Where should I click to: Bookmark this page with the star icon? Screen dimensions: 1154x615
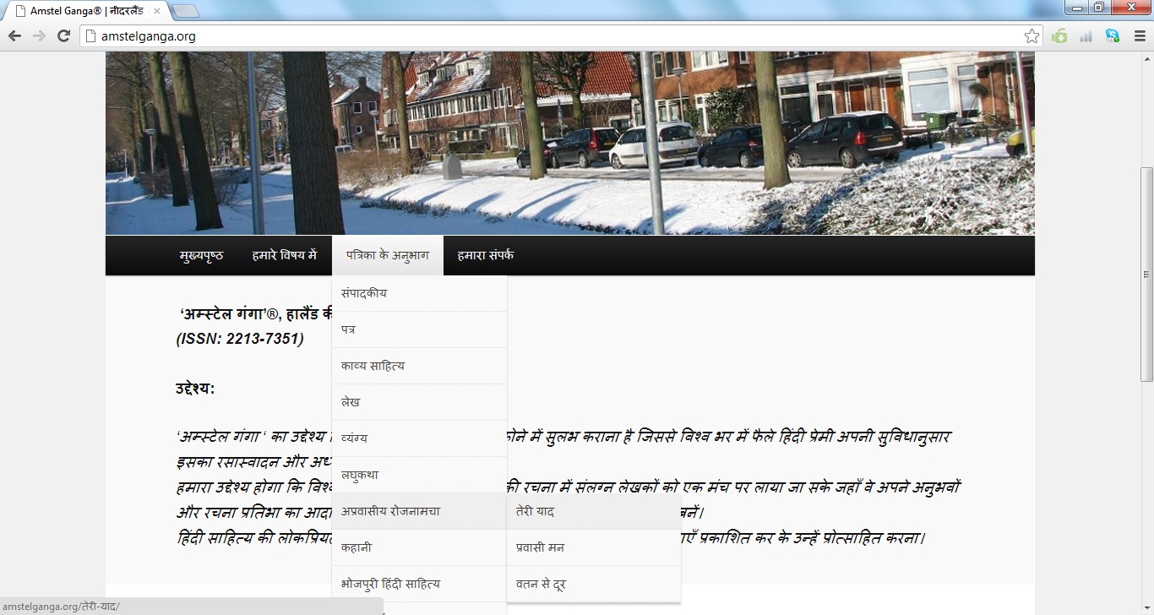pyautogui.click(x=1032, y=36)
